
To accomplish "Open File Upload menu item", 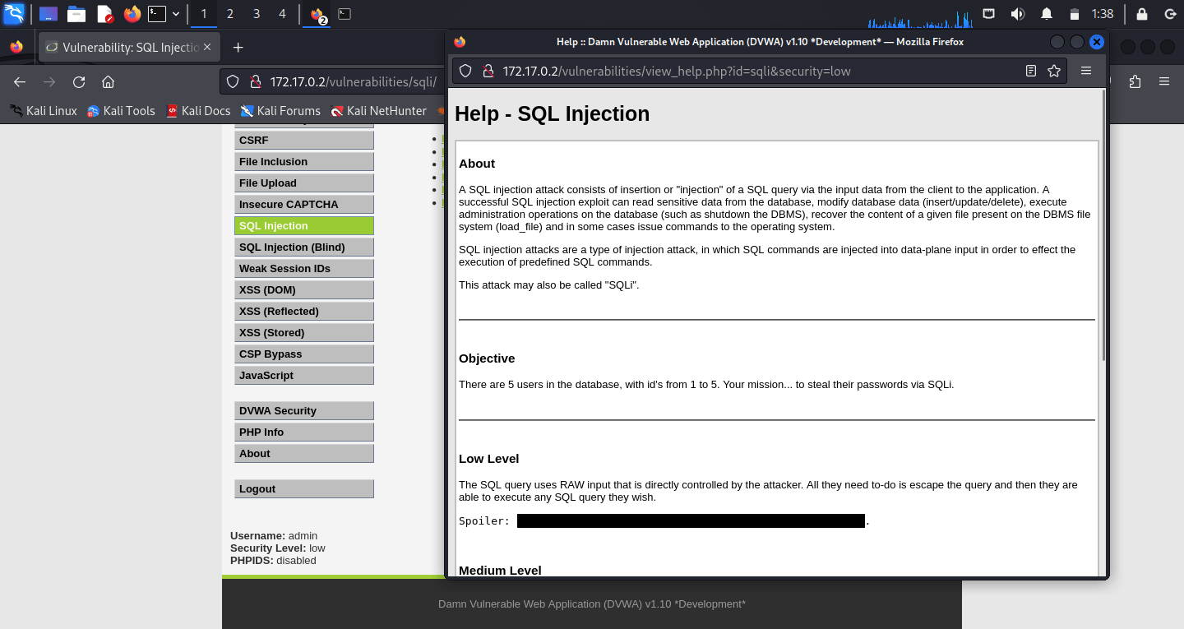I will point(304,183).
